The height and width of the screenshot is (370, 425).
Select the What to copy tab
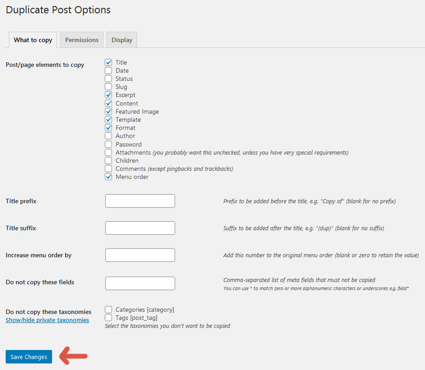click(33, 40)
